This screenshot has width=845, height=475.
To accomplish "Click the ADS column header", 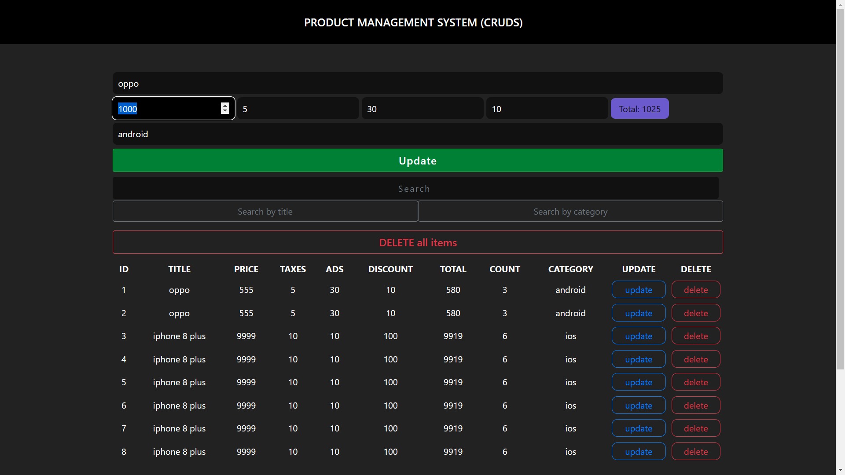I will (x=334, y=269).
